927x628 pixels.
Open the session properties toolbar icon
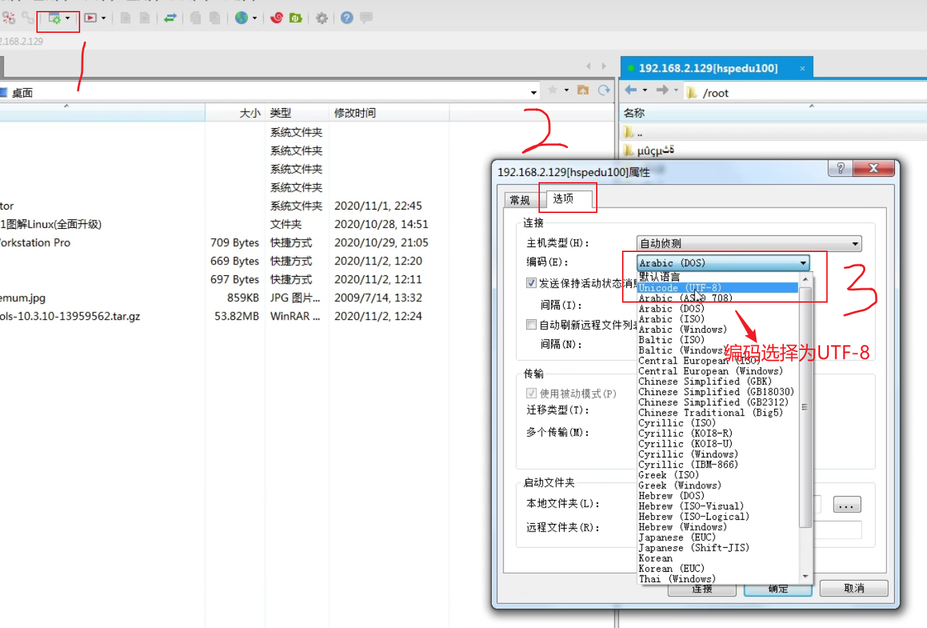(x=54, y=18)
